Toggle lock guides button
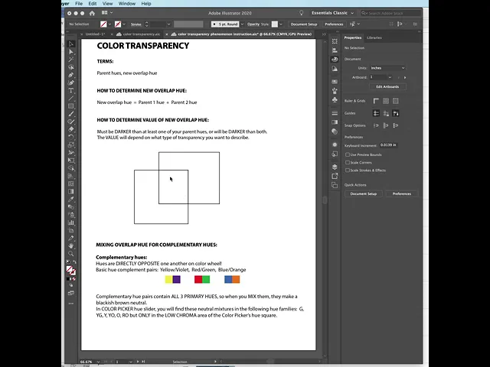Viewport: 490px width, 367px height. point(386,113)
